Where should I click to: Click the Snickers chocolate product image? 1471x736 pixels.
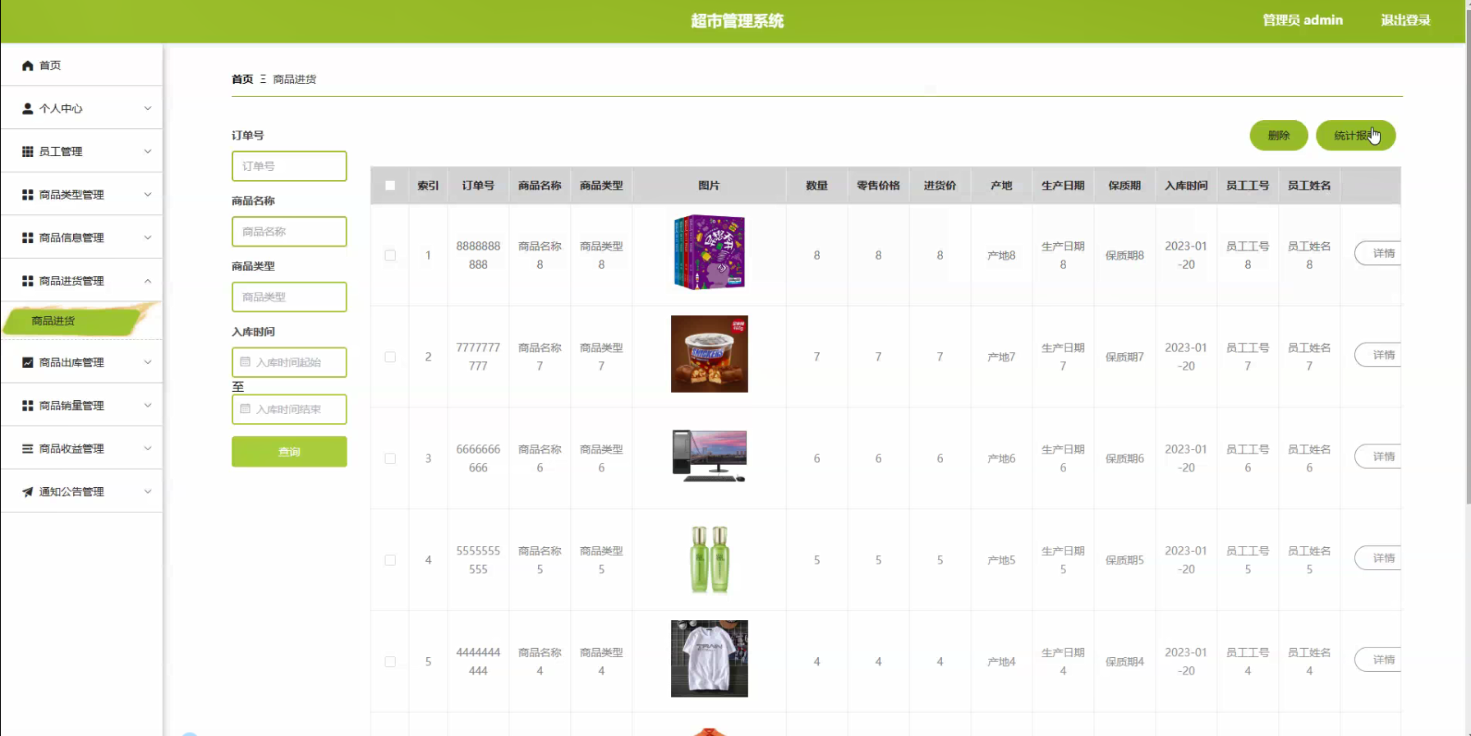[x=710, y=354]
